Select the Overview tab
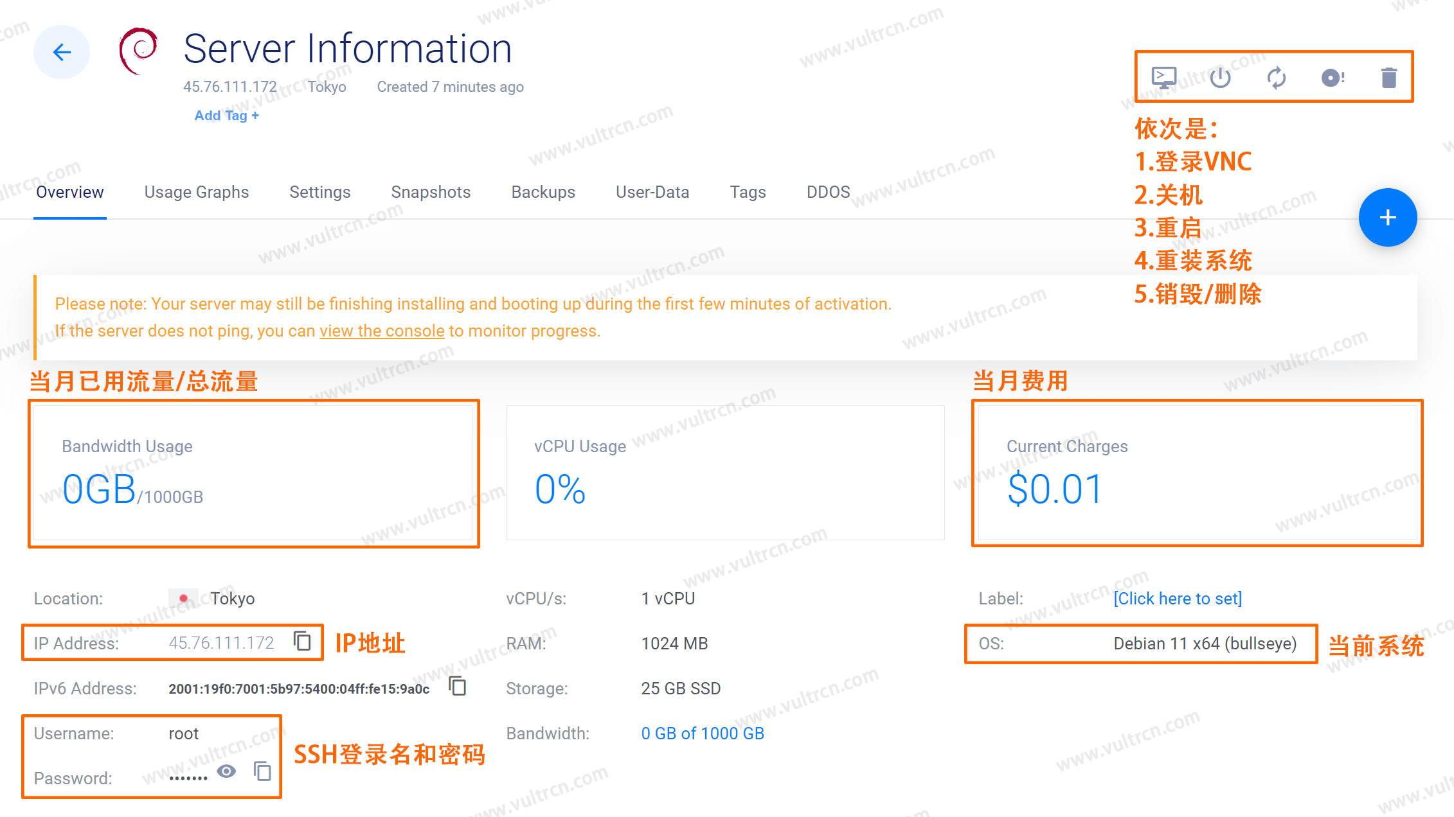The height and width of the screenshot is (817, 1454). (x=69, y=192)
